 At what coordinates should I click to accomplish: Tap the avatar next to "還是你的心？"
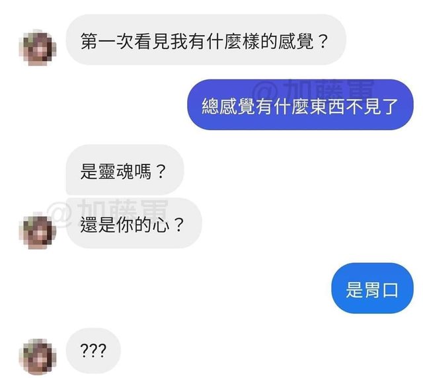(38, 231)
